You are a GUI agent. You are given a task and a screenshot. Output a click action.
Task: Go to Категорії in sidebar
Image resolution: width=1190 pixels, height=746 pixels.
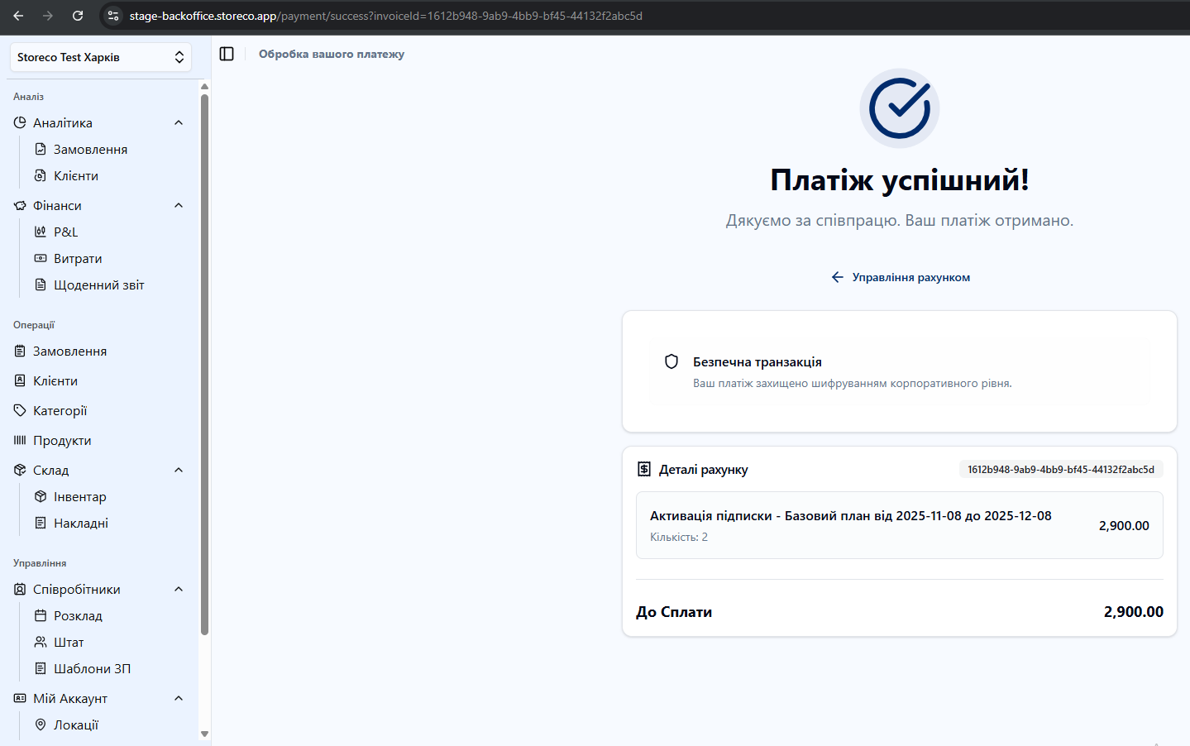(x=60, y=410)
